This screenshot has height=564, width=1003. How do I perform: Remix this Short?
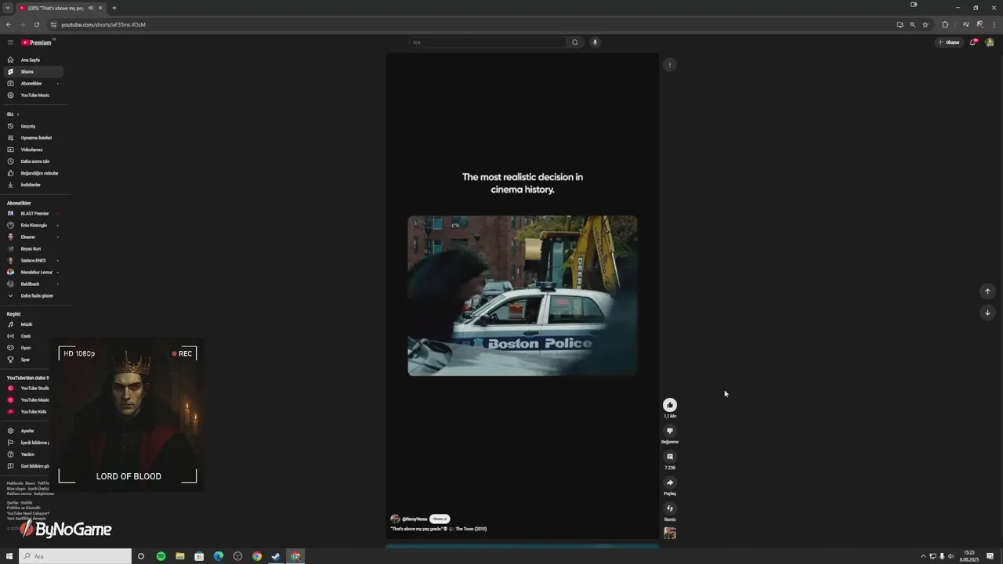click(670, 508)
